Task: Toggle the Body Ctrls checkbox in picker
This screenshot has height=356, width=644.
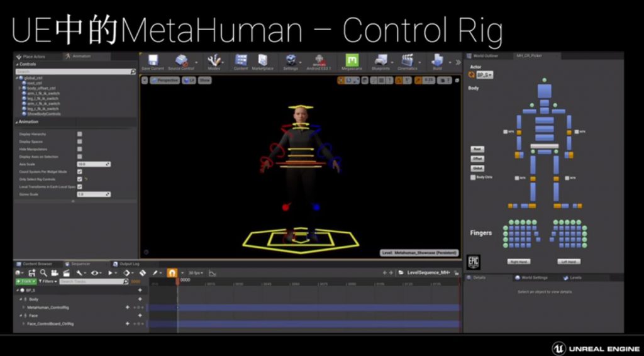Action: 473,177
